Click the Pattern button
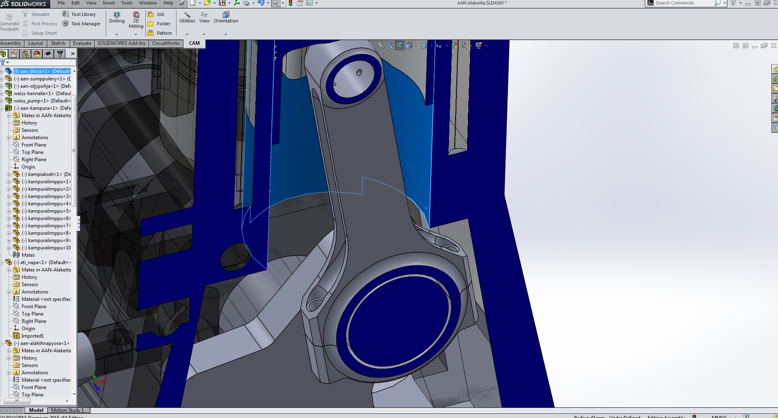The width and height of the screenshot is (778, 418). click(x=160, y=33)
